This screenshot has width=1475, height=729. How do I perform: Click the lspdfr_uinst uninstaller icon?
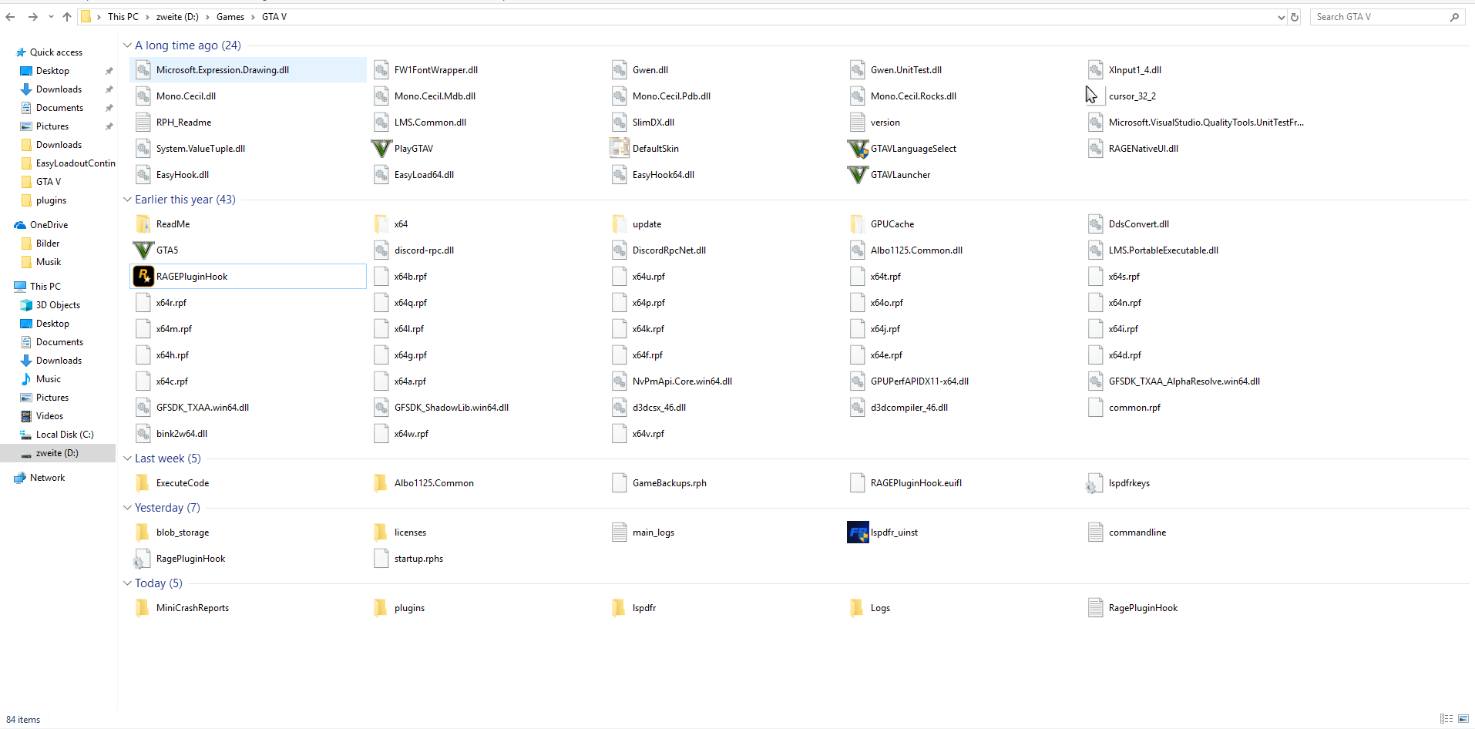858,532
